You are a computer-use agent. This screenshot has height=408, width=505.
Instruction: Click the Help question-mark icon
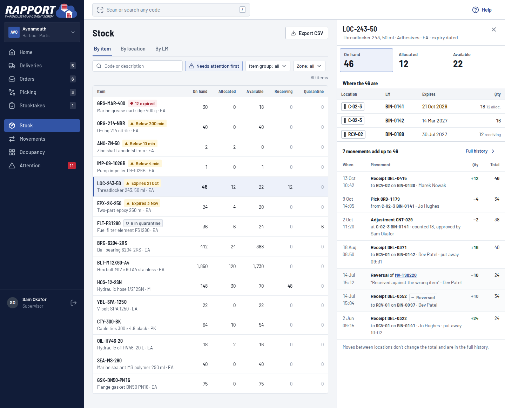[476, 10]
